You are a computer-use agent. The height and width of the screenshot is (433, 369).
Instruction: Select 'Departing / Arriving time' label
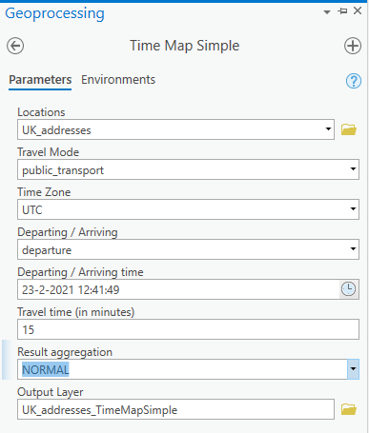pyautogui.click(x=80, y=272)
